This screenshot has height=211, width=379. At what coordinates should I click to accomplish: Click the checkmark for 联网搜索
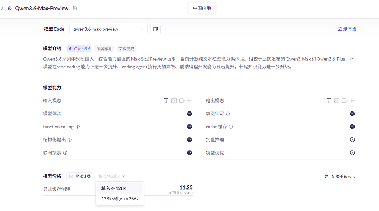(189, 153)
